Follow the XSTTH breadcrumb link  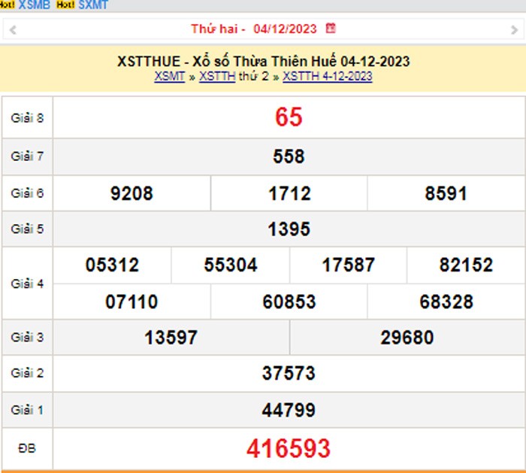[217, 76]
